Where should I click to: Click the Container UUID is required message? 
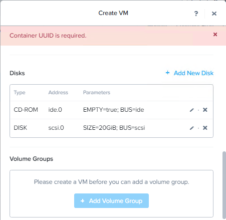click(x=48, y=36)
